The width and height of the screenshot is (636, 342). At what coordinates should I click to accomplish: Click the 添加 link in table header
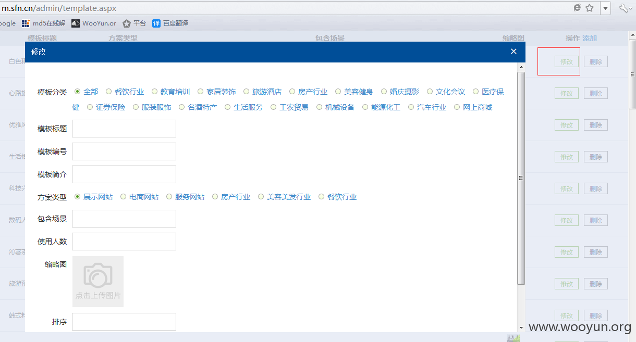[590, 38]
